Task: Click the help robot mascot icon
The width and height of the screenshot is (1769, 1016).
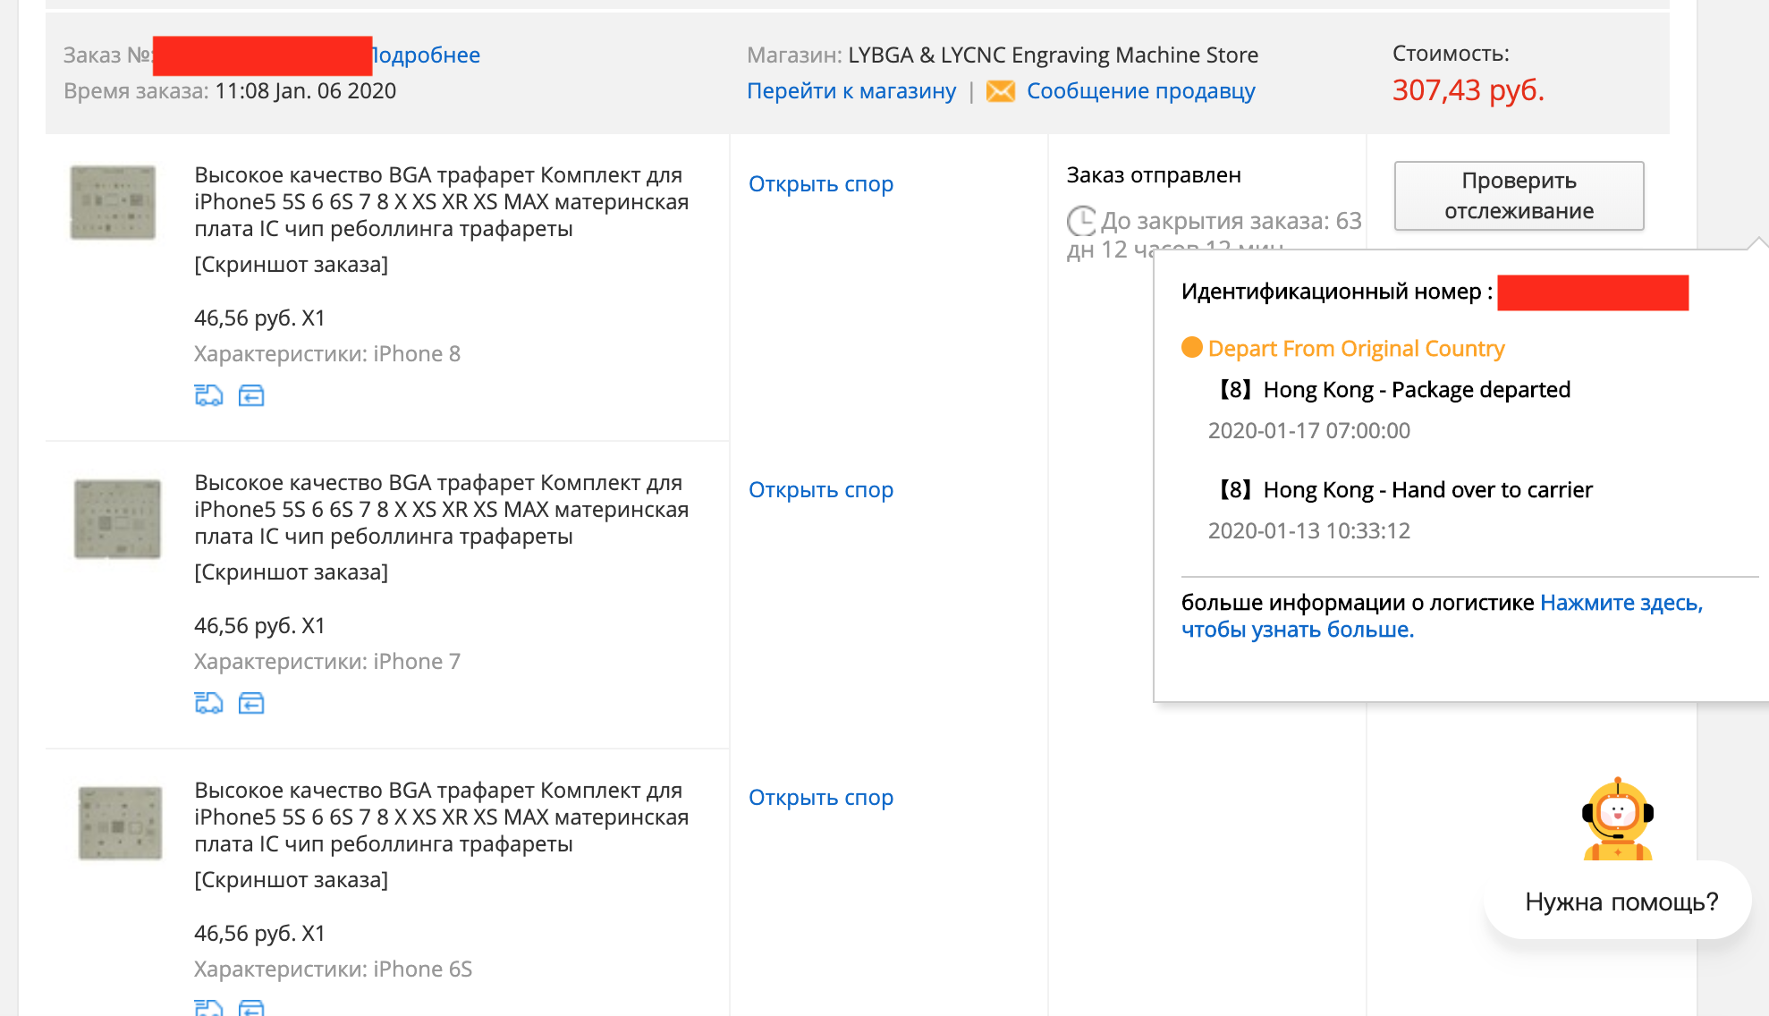Action: pyautogui.click(x=1617, y=819)
